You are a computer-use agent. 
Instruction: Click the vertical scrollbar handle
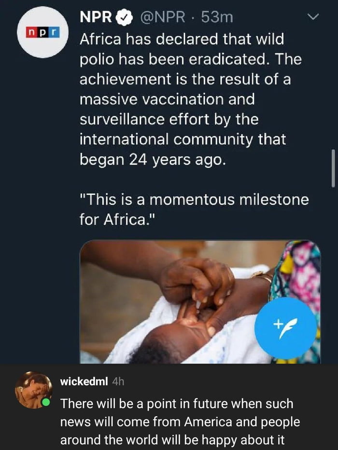tap(333, 168)
